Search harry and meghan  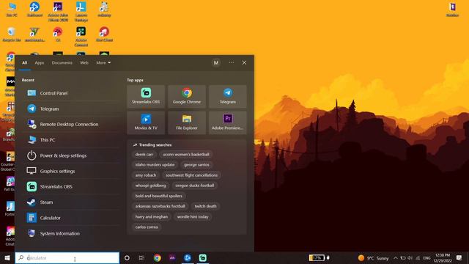pos(152,217)
